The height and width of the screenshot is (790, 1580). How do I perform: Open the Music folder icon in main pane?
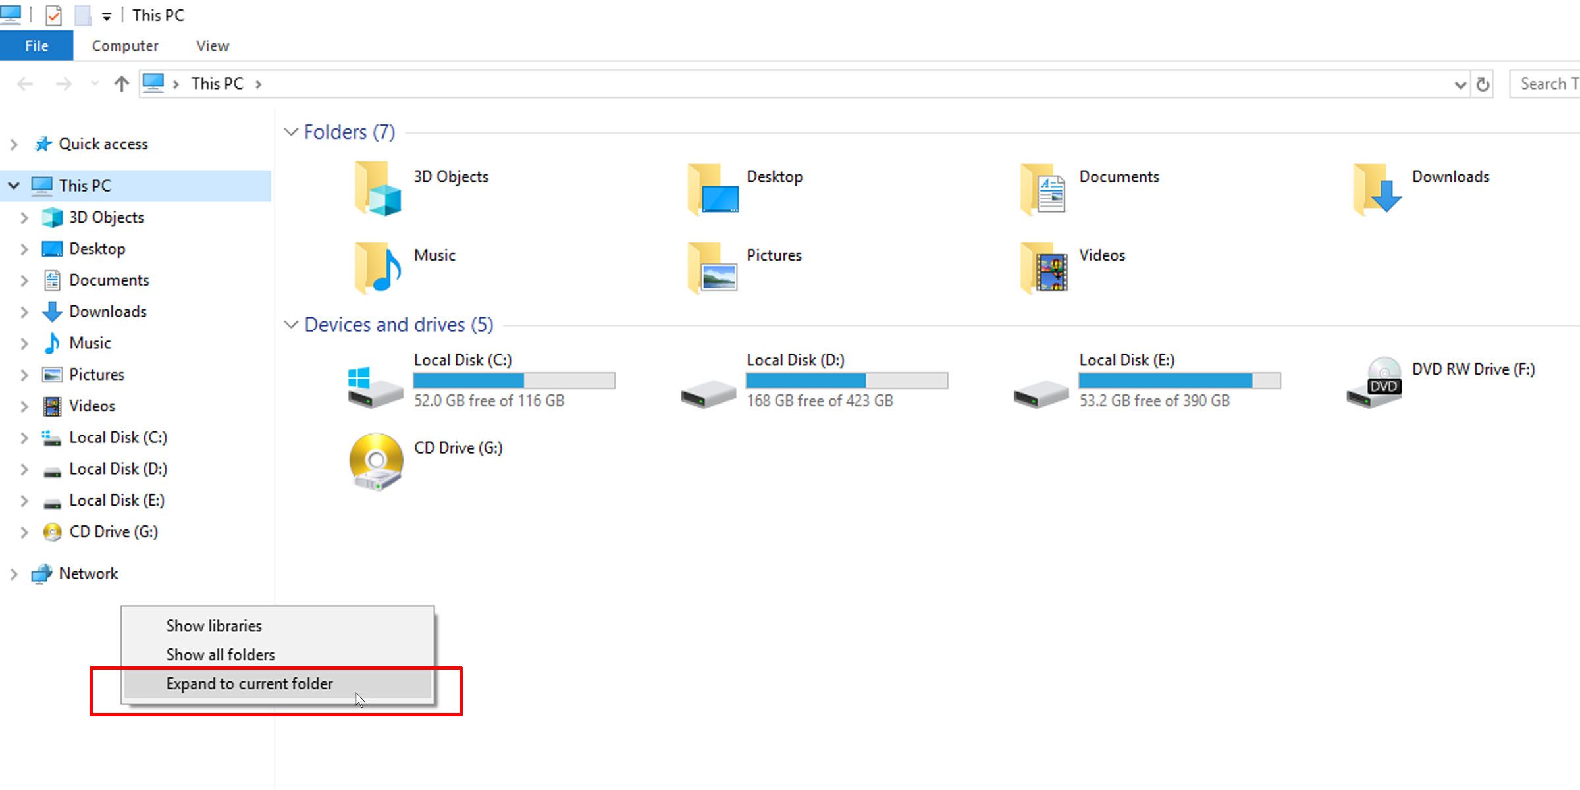(x=377, y=267)
